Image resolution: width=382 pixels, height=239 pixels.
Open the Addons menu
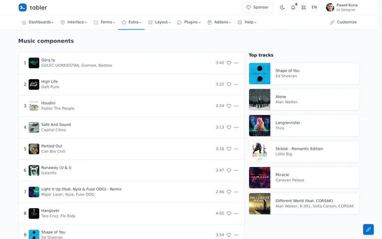(219, 22)
